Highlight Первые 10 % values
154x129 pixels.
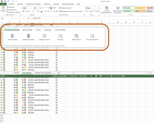76,37
